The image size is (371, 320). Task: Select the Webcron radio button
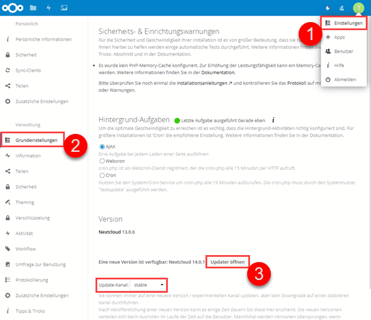pos(102,161)
